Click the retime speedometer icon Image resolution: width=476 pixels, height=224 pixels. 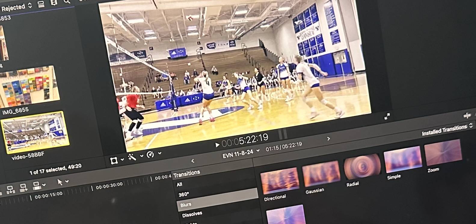pyautogui.click(x=150, y=154)
